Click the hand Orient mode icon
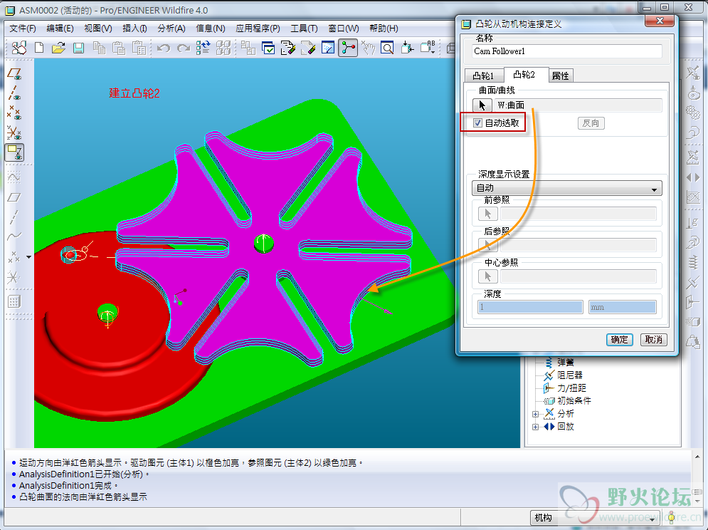Screen dimensions: 708x530 coord(368,48)
